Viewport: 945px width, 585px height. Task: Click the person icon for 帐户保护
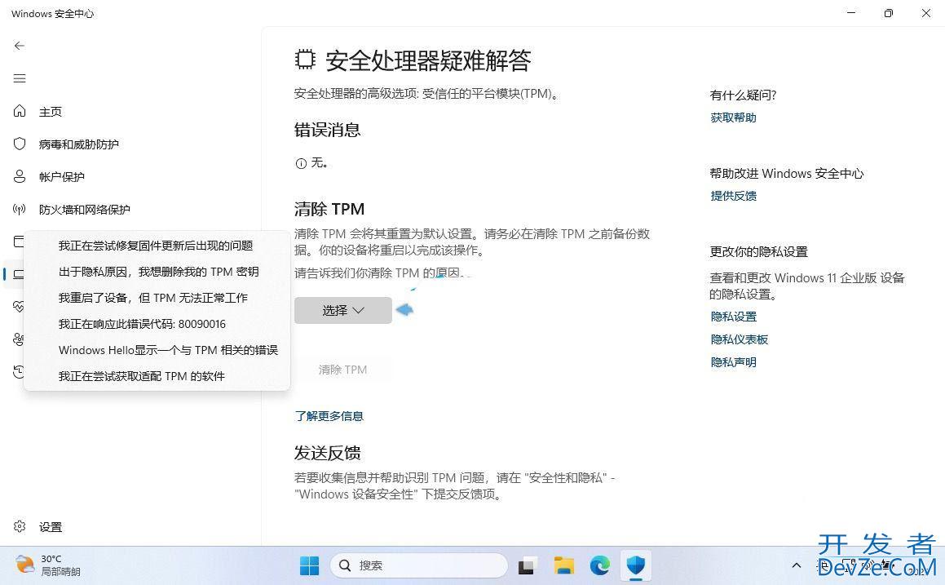[x=20, y=176]
